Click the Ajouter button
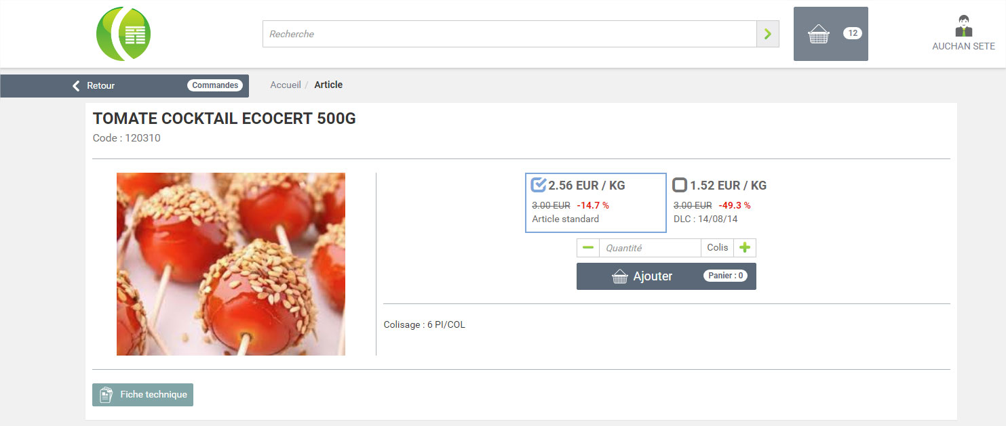The height and width of the screenshot is (426, 1006). (666, 276)
